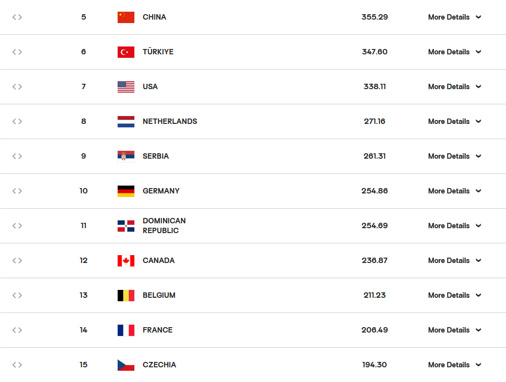Open the GERMANY team link
The image size is (506, 382).
click(x=161, y=191)
